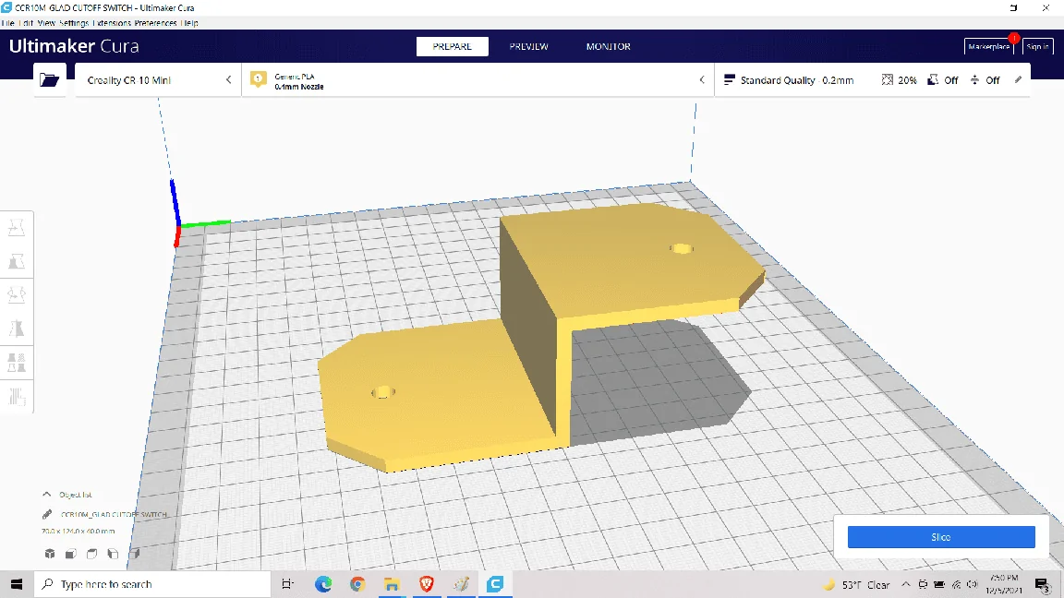
Task: Select the Move tool in left toolbar
Action: tap(17, 228)
